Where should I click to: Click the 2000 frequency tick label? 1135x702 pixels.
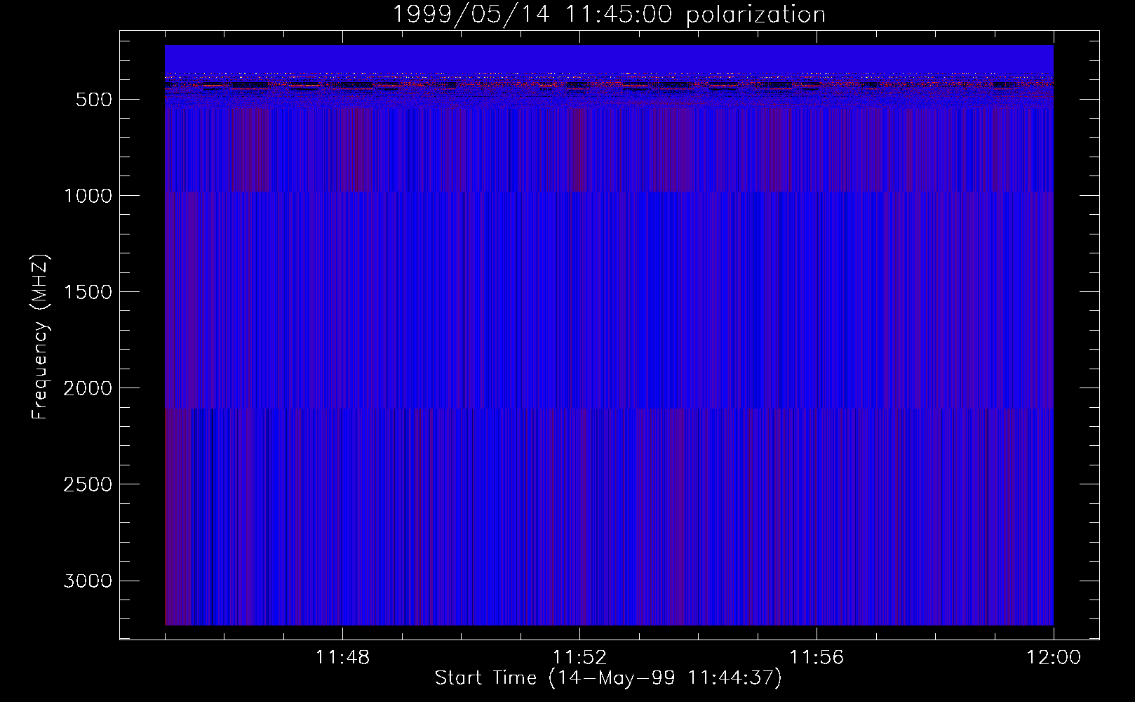click(88, 388)
